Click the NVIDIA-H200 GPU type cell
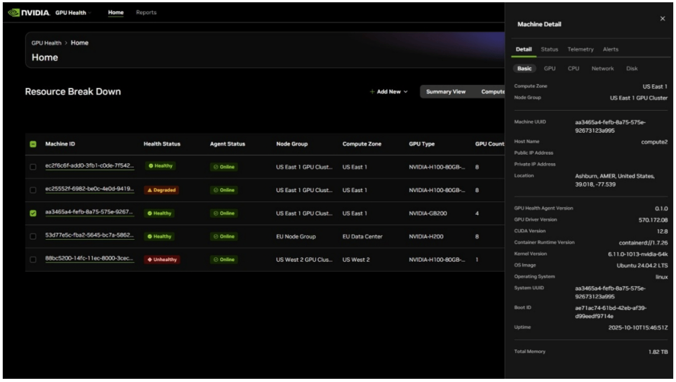 coord(426,237)
